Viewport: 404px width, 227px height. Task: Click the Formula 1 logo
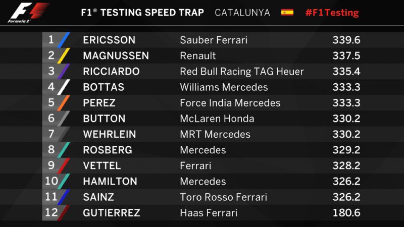click(28, 12)
